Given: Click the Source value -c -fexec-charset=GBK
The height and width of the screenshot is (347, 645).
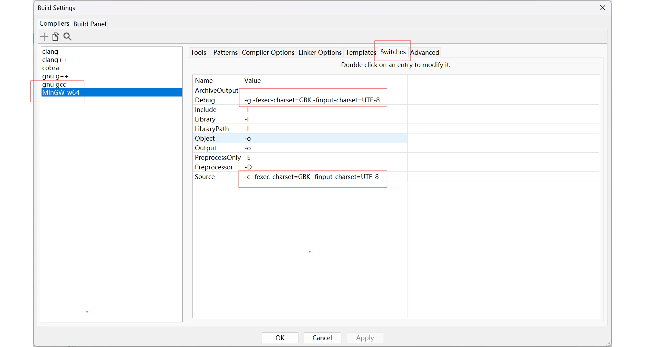Looking at the screenshot, I should [x=312, y=177].
